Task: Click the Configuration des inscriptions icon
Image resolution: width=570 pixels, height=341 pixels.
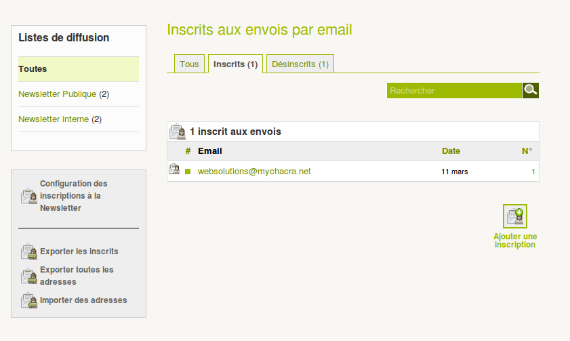Action: point(28,196)
